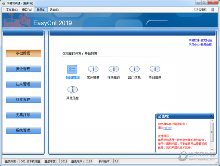Select 资金管理 in the sidebar
This screenshot has height=166, width=220.
pos(23,69)
